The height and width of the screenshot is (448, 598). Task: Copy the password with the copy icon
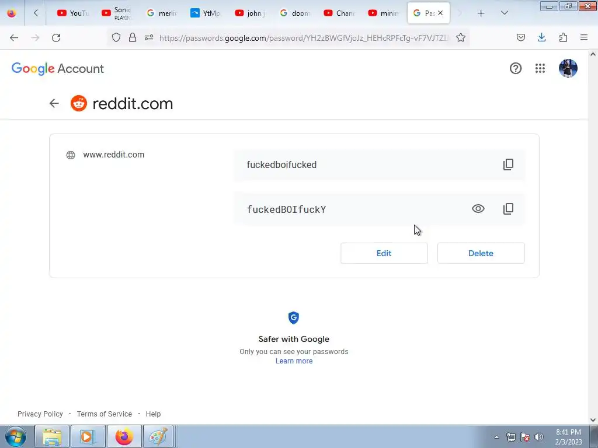point(508,209)
